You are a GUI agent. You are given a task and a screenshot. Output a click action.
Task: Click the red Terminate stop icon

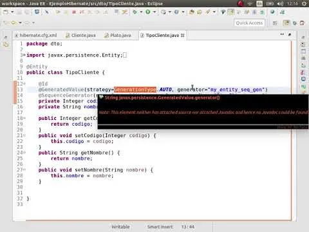point(74,12)
